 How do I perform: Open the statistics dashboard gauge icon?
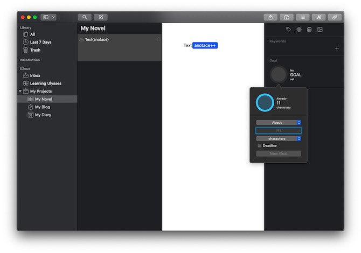tap(287, 17)
